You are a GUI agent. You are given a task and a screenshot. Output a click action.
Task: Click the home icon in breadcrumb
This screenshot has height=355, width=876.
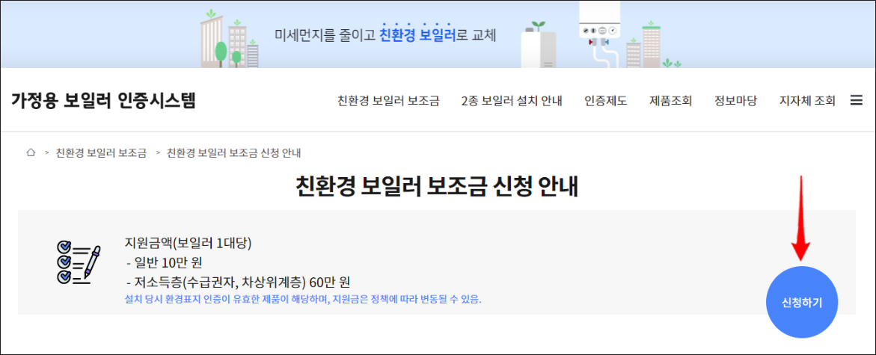pyautogui.click(x=31, y=152)
